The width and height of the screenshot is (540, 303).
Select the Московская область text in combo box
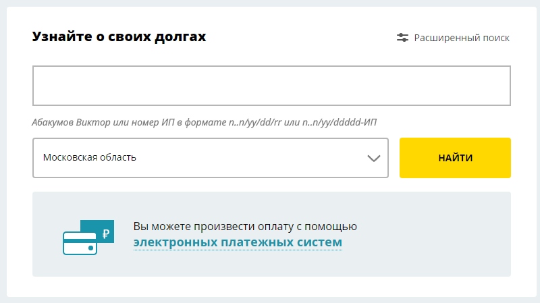pyautogui.click(x=90, y=158)
